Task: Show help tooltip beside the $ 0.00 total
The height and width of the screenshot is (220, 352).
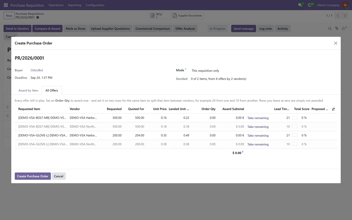Action: [x=243, y=152]
